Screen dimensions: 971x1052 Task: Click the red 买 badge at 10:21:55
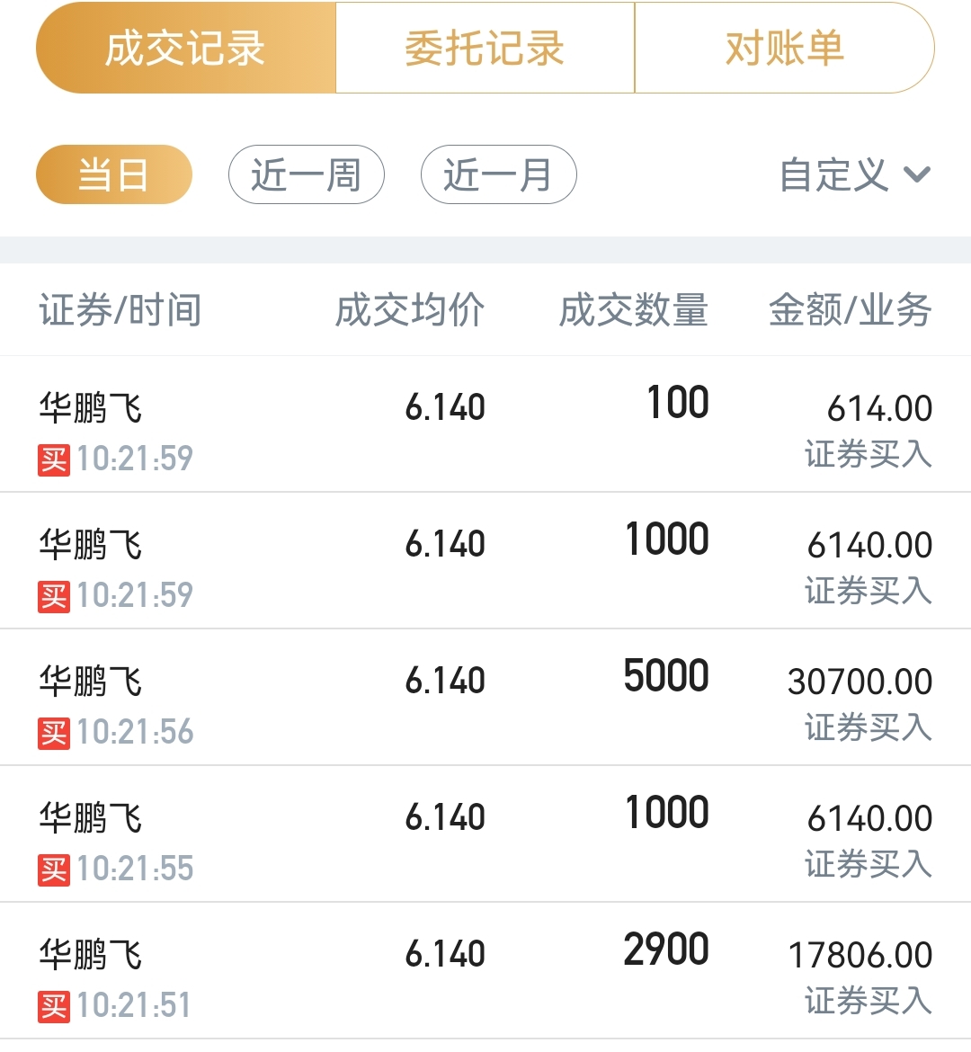coord(54,870)
